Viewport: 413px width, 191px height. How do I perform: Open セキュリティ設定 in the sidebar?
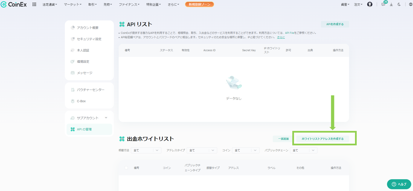[x=89, y=39]
